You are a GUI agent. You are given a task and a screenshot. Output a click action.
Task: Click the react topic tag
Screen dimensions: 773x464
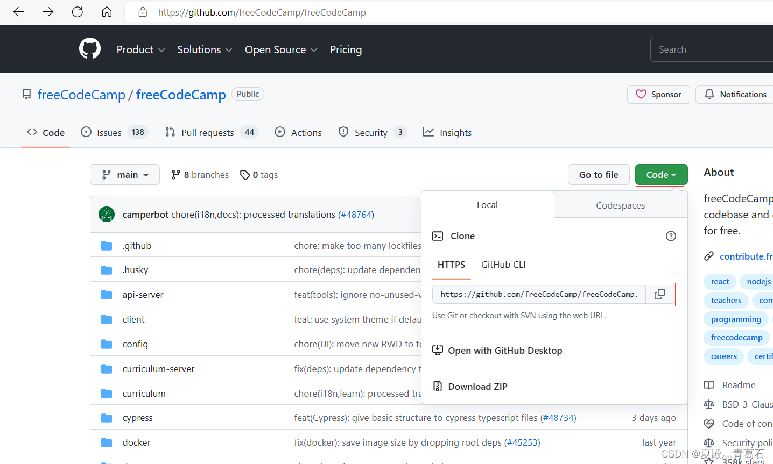(720, 282)
